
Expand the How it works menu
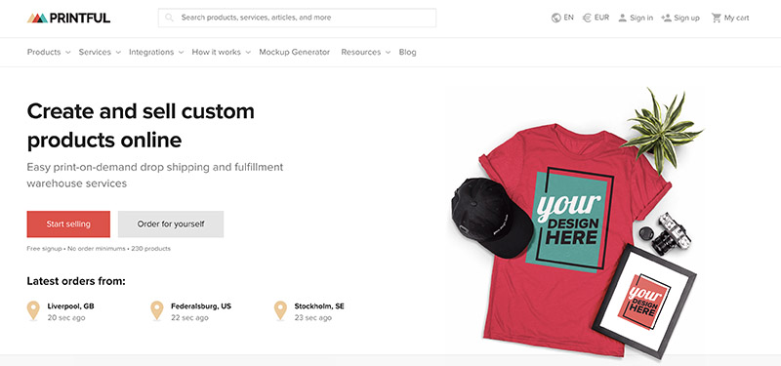point(222,52)
